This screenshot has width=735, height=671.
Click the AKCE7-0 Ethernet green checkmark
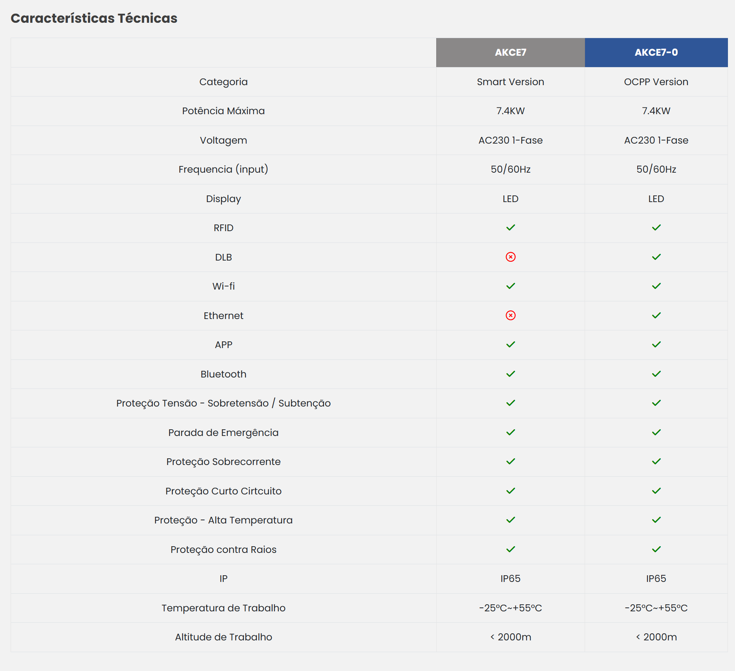[656, 315]
